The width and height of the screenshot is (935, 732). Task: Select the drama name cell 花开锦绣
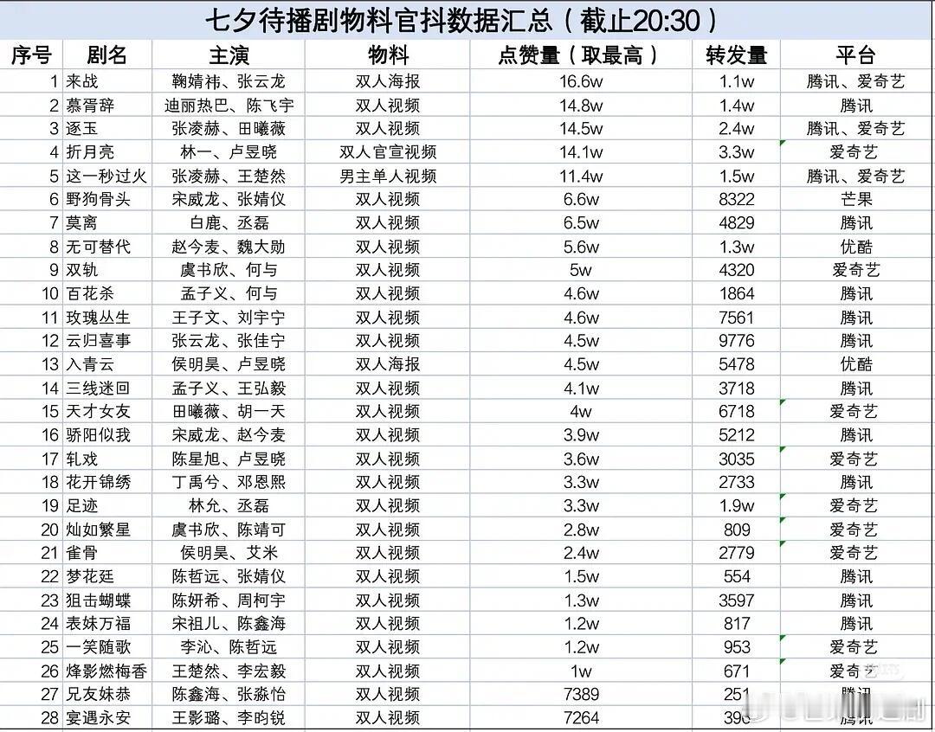pos(106,482)
